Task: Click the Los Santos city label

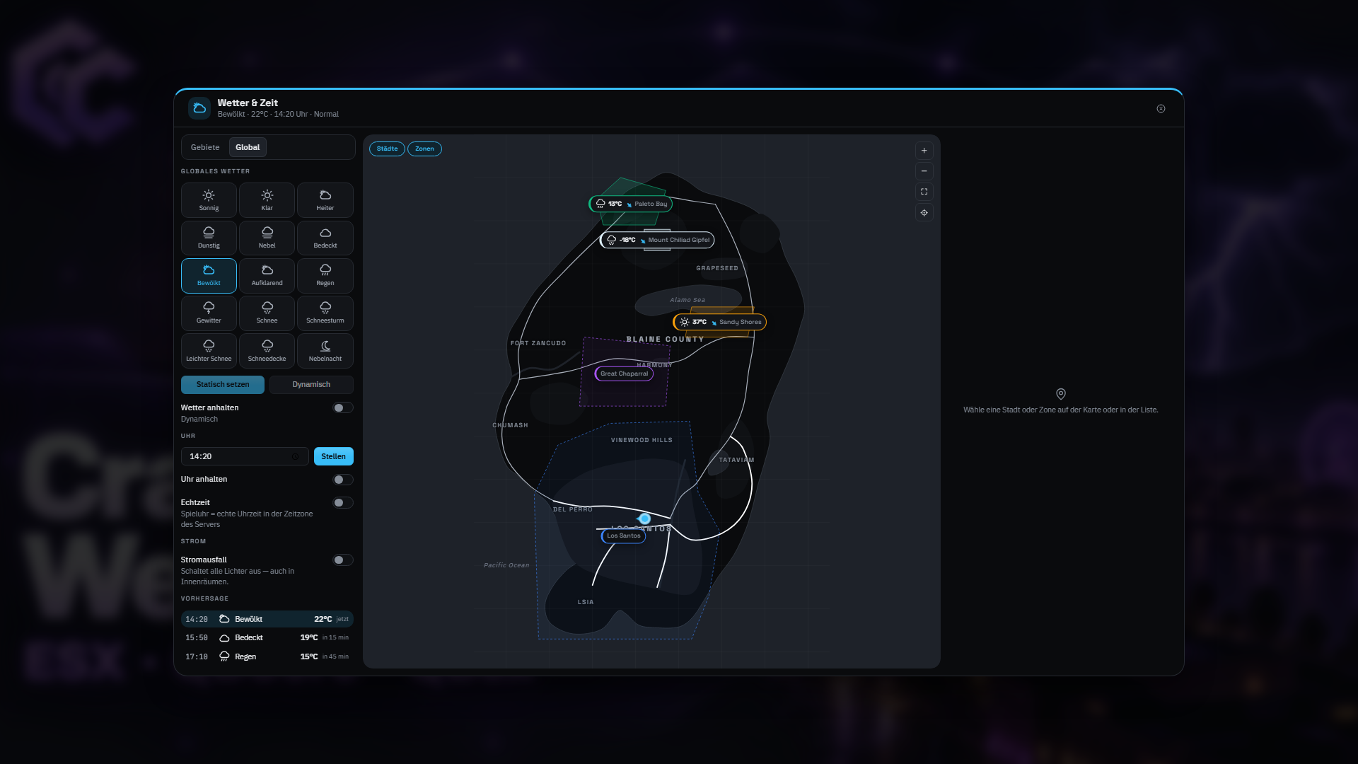Action: coord(623,536)
